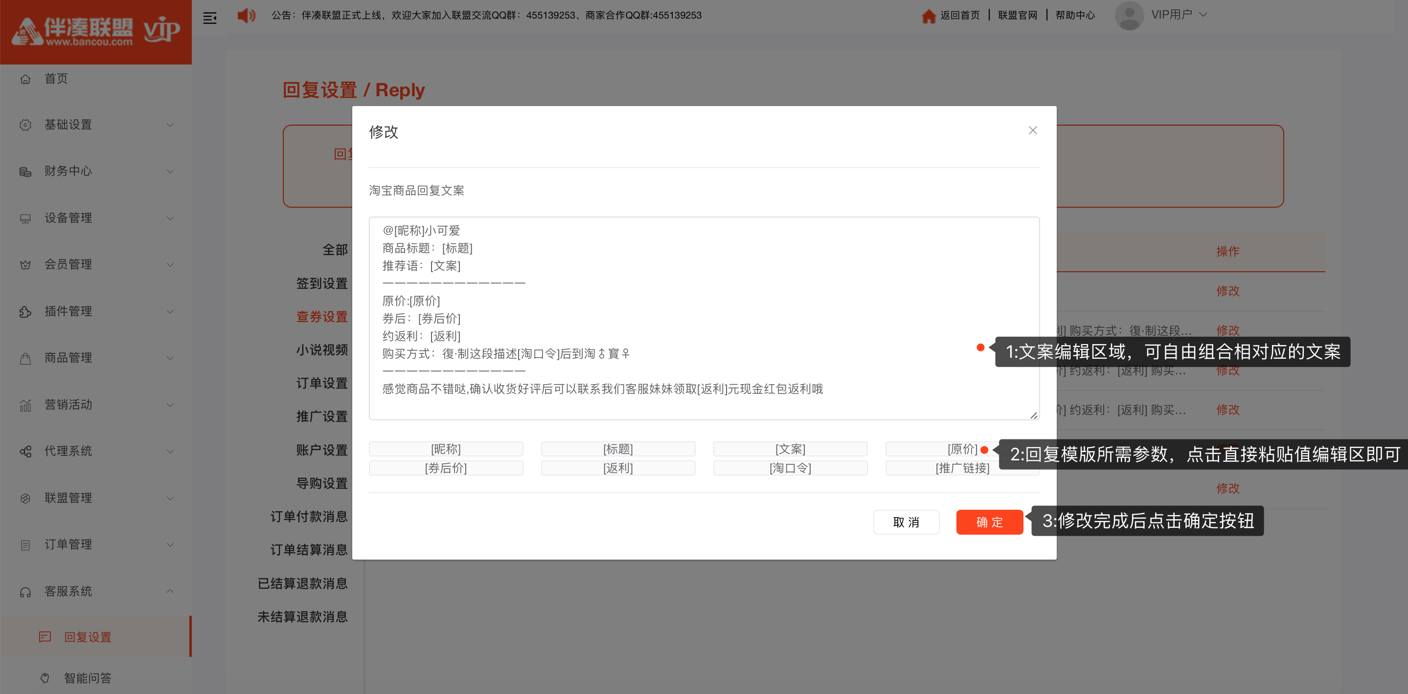1408x694 pixels.
Task: Click the 基础设置 gear icon
Action: (25, 125)
